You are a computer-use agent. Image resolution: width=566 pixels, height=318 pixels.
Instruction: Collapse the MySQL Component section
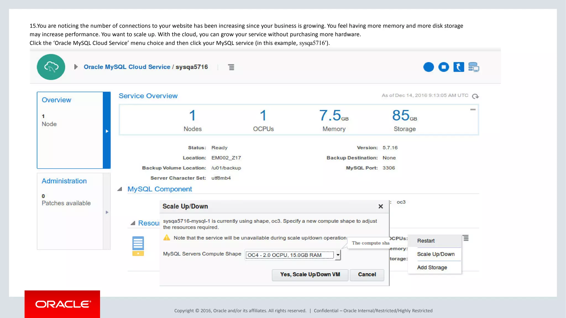[120, 189]
